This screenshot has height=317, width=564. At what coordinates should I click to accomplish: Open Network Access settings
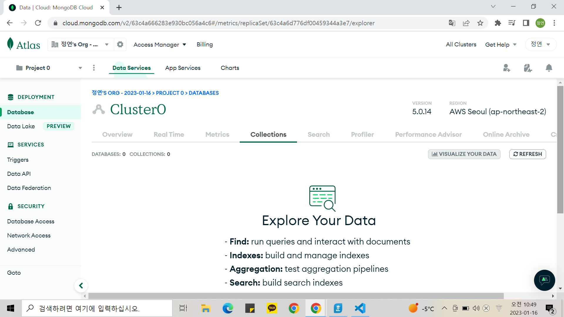(x=29, y=235)
